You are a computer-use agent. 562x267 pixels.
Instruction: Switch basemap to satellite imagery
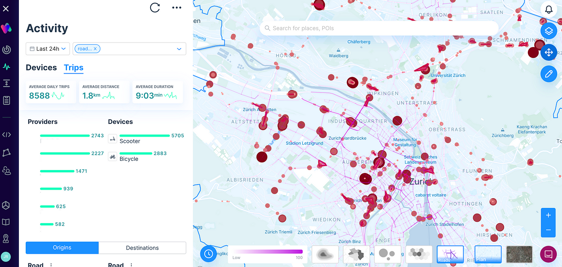(519, 254)
